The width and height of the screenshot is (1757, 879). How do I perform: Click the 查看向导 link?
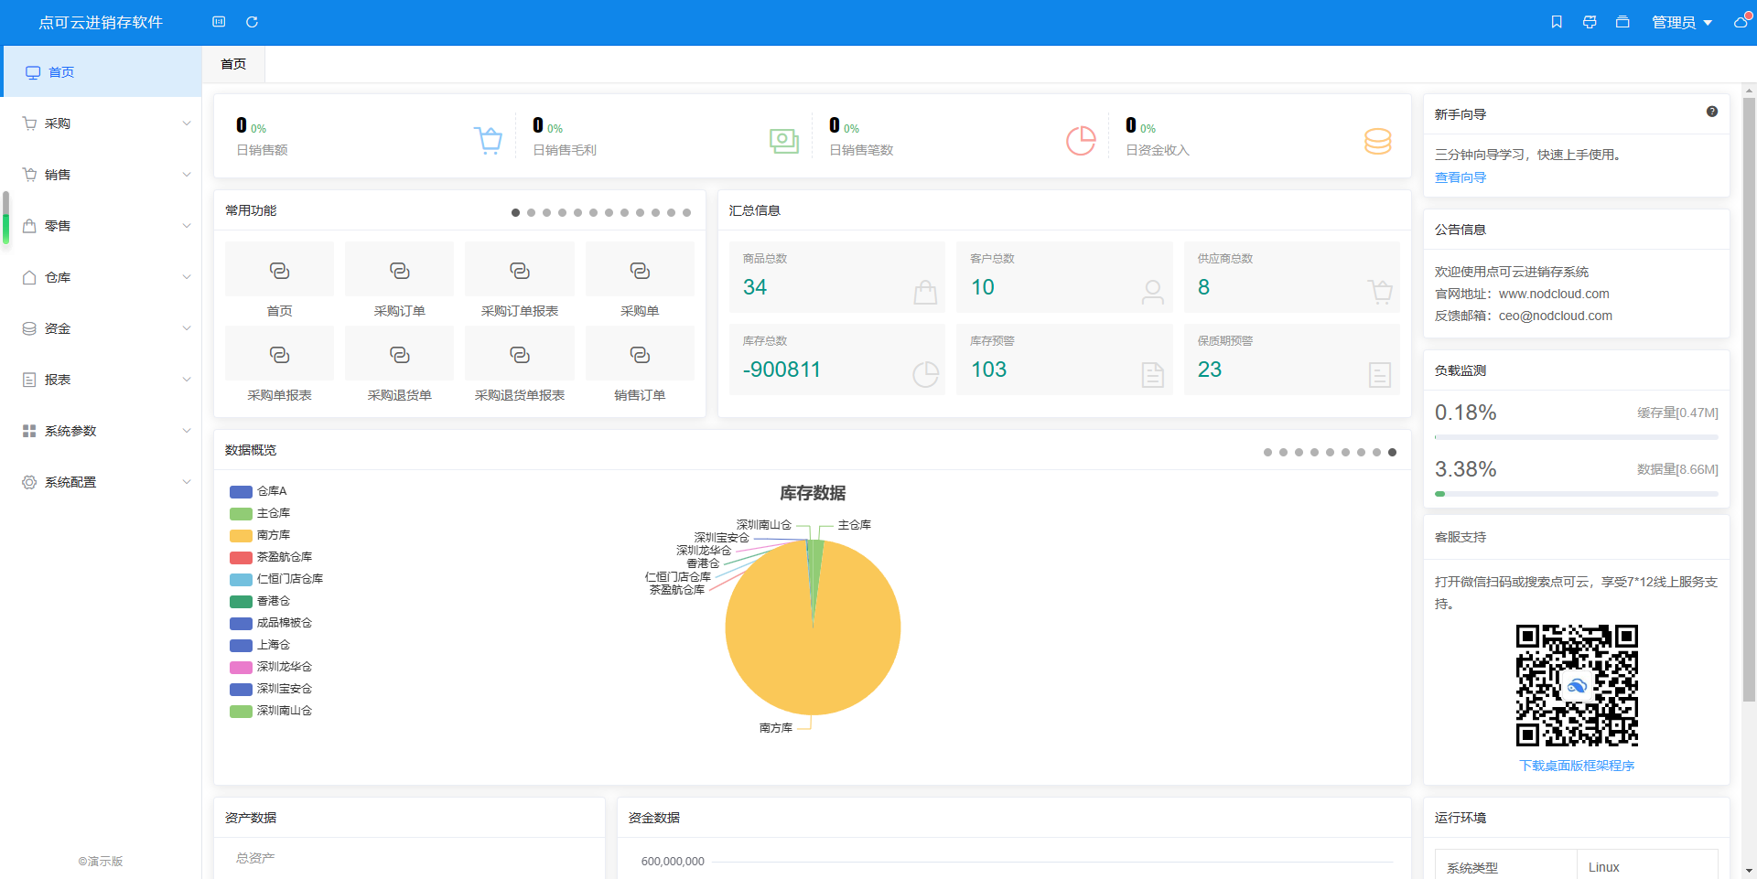pyautogui.click(x=1460, y=177)
